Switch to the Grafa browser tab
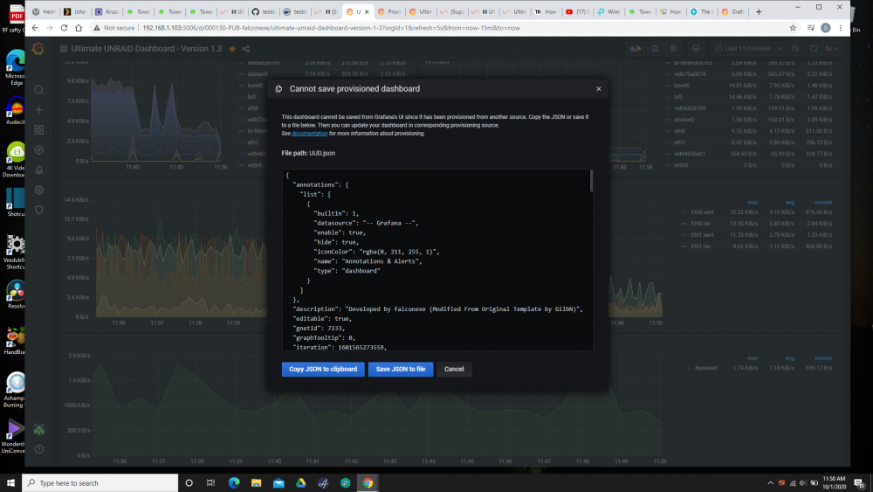The image size is (873, 492). coord(733,11)
